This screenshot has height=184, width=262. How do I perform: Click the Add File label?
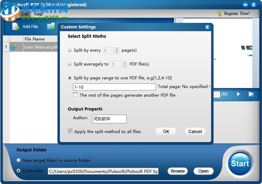30,27
